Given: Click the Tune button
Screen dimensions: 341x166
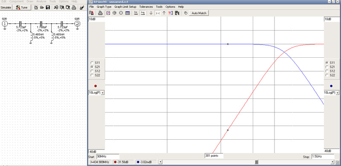Looking at the screenshot, I should [21, 8].
